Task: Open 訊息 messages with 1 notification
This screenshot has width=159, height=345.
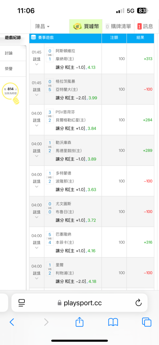Action: [145, 27]
